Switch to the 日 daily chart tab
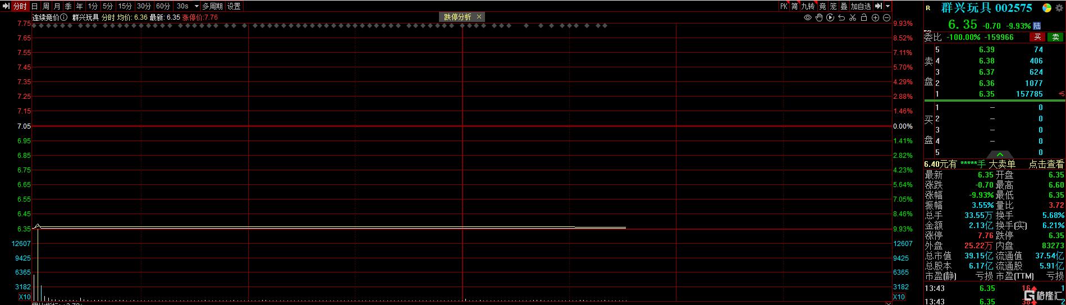Viewport: 1066px width, 305px height. point(35,6)
